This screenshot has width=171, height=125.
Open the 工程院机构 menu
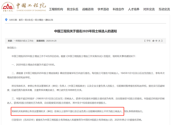[x=56, y=9]
